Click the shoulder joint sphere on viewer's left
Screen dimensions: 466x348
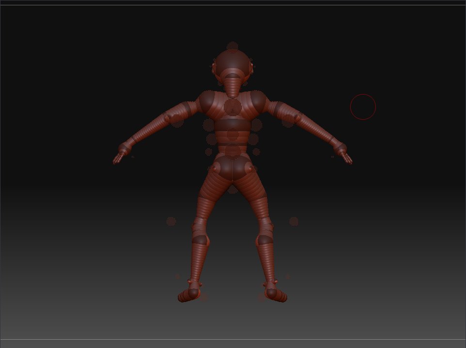[207, 101]
